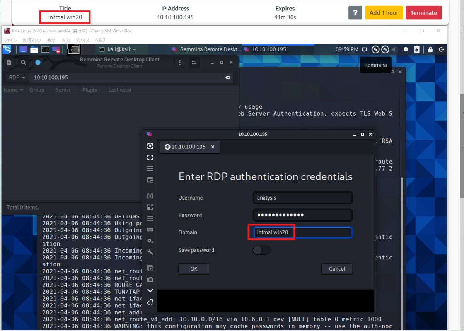
Task: Launch terminal from the Kali panel icon
Action: (45, 49)
